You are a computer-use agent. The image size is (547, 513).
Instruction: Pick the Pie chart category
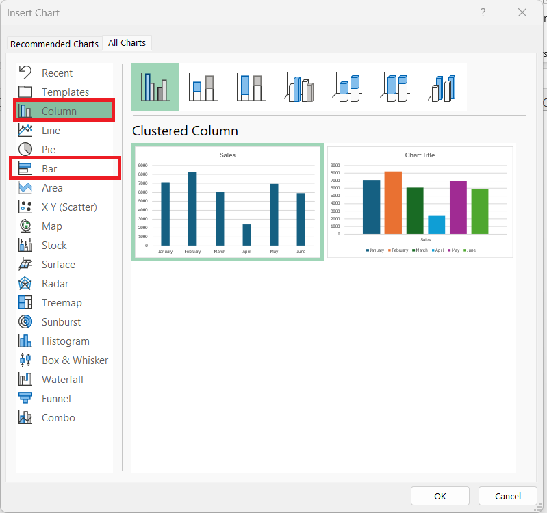(x=64, y=150)
